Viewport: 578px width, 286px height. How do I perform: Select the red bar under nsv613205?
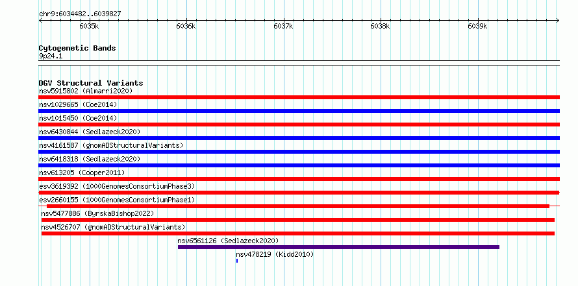point(299,179)
